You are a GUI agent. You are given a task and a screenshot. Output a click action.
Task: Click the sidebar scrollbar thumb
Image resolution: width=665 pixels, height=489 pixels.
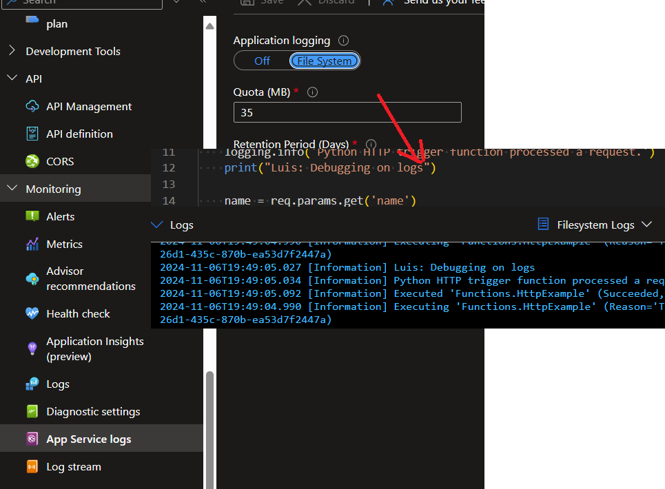click(209, 430)
